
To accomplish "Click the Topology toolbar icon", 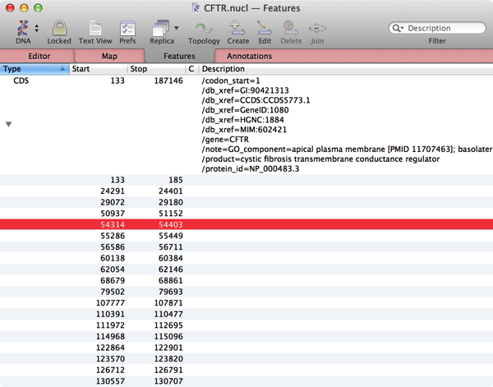I will pyautogui.click(x=204, y=28).
